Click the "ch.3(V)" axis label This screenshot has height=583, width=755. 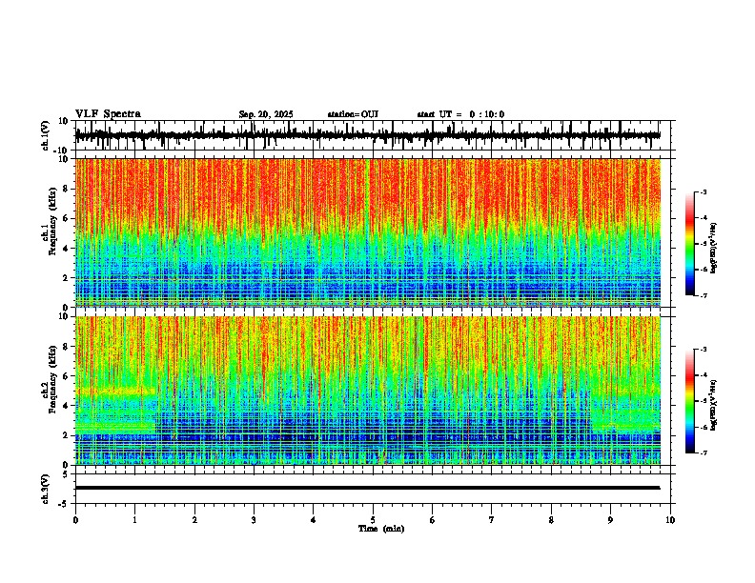[x=46, y=489]
